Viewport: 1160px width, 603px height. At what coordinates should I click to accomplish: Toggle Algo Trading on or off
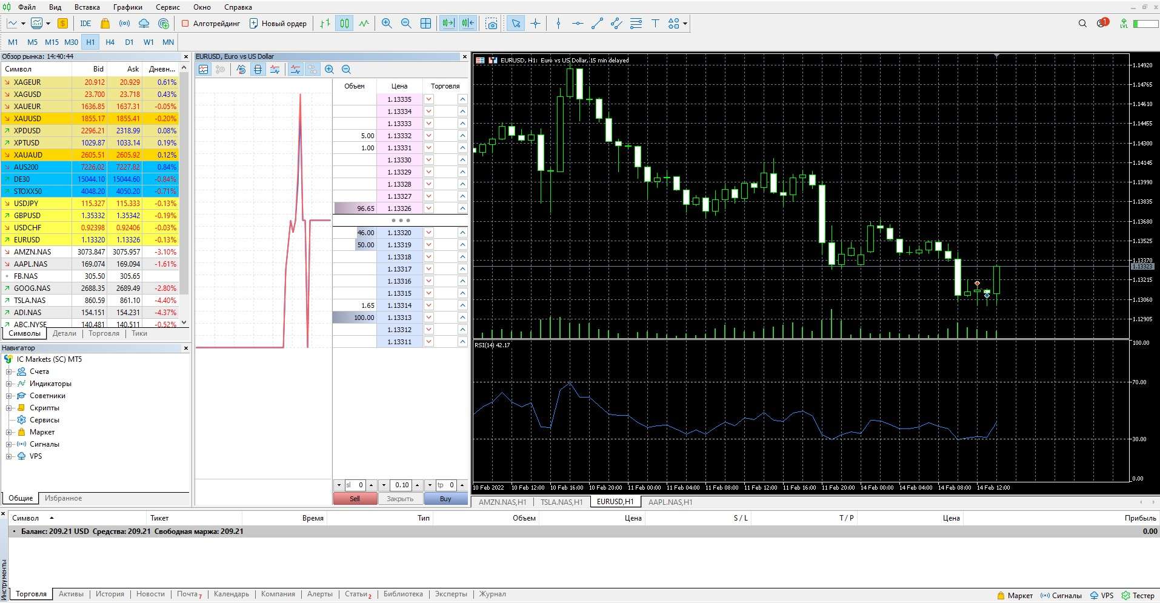(x=210, y=24)
